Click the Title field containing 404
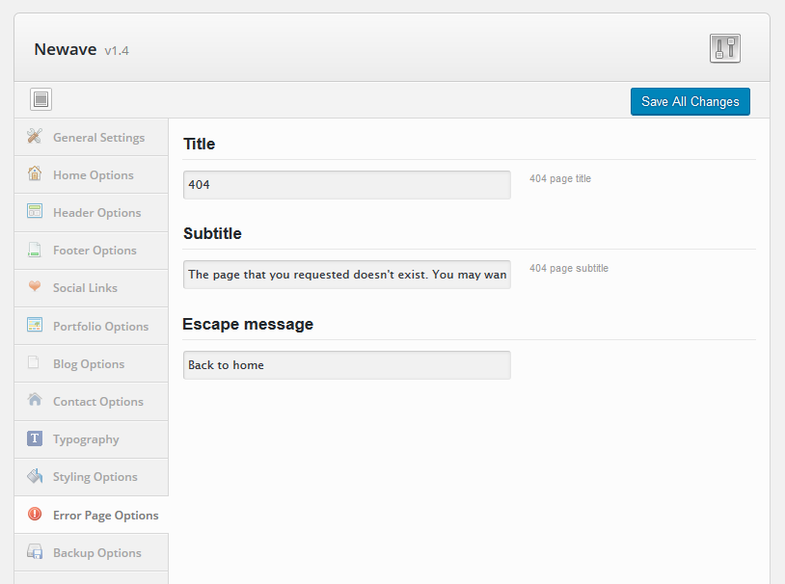The width and height of the screenshot is (785, 584). pyautogui.click(x=347, y=185)
